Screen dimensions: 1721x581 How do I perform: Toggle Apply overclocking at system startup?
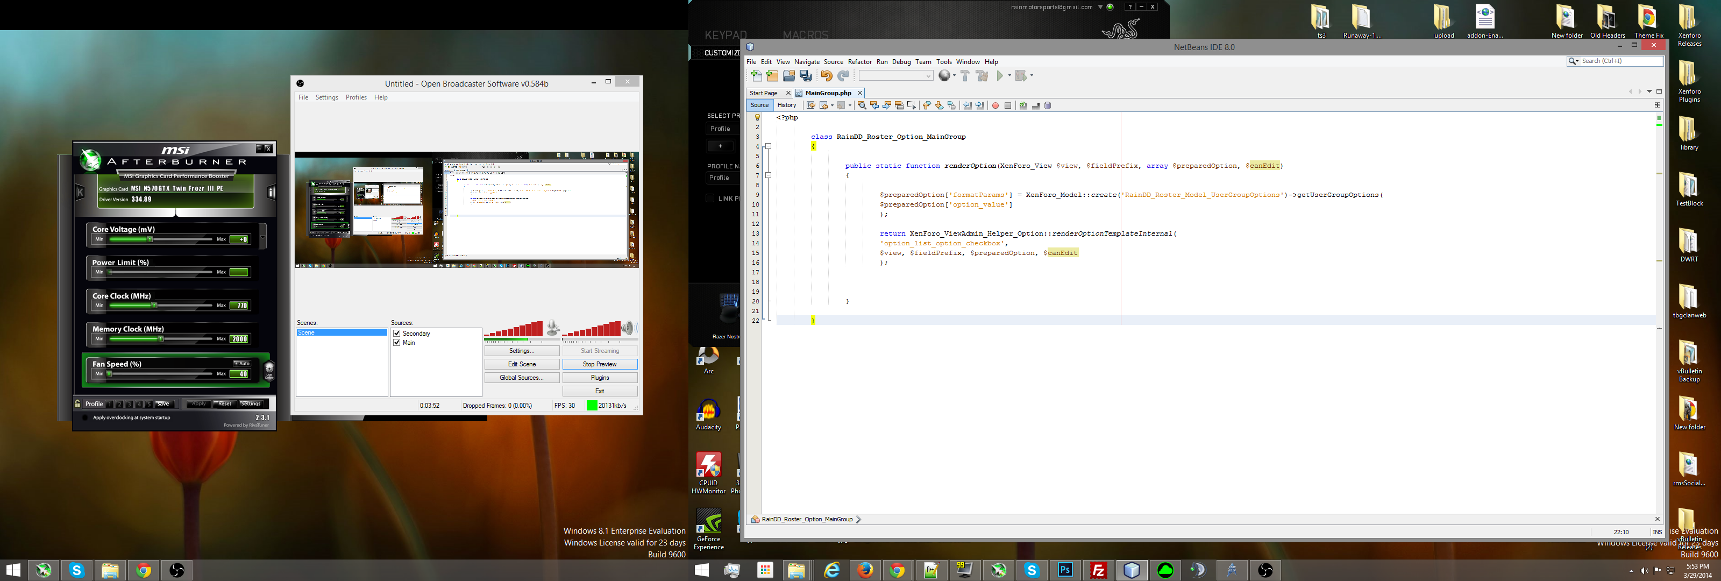click(x=85, y=418)
